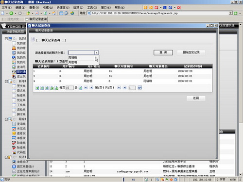The width and height of the screenshot is (243, 182).
Task: Go to last page of chat records
Action: pyautogui.click(x=124, y=88)
